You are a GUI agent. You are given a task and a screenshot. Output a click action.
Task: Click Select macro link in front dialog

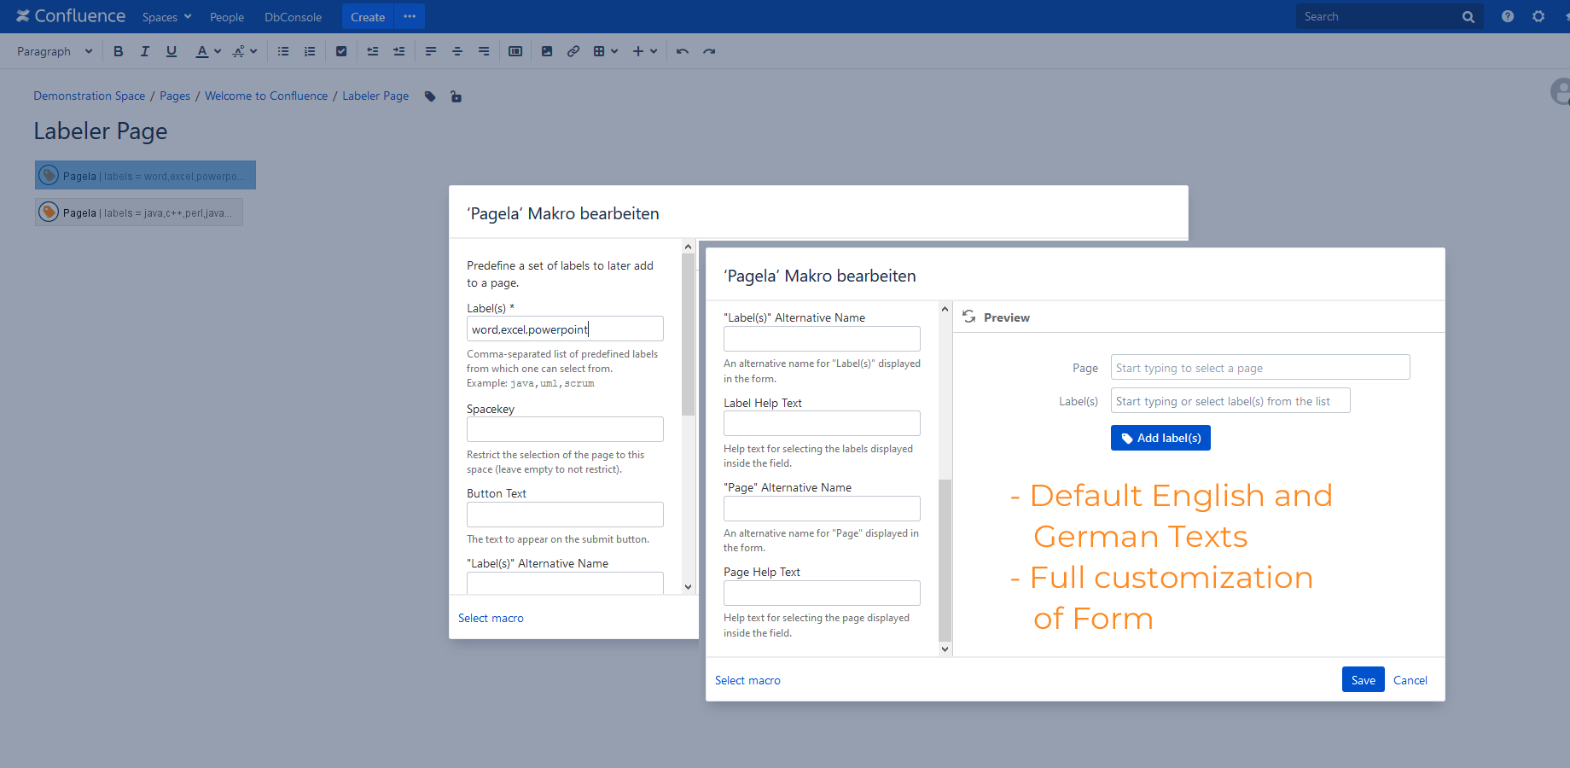(x=747, y=680)
